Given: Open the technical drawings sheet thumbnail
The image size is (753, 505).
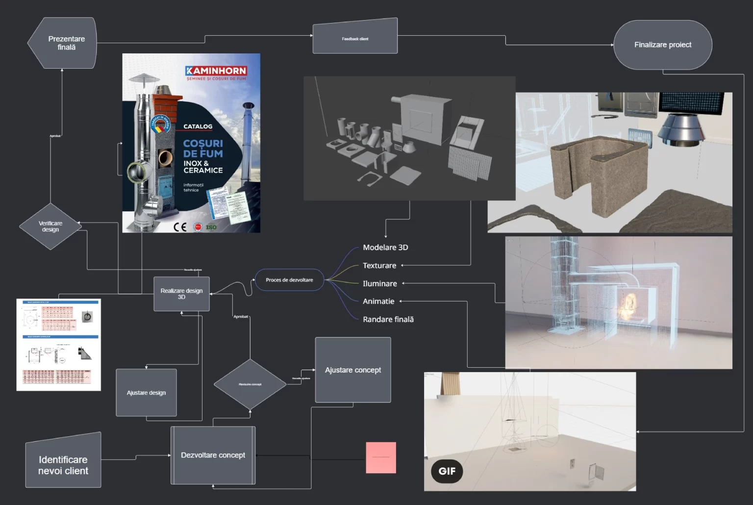Looking at the screenshot, I should tap(59, 345).
